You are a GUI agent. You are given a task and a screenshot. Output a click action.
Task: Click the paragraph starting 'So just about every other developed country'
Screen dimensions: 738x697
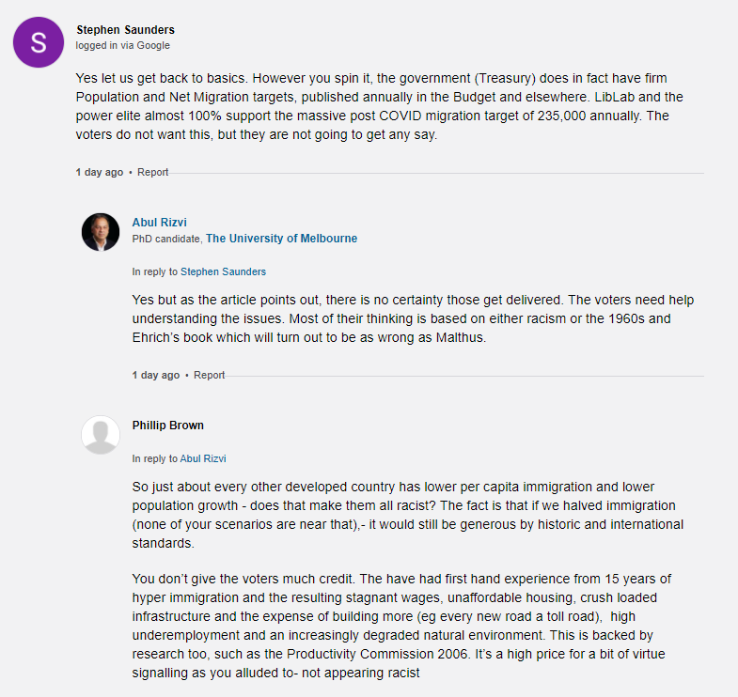409,514
